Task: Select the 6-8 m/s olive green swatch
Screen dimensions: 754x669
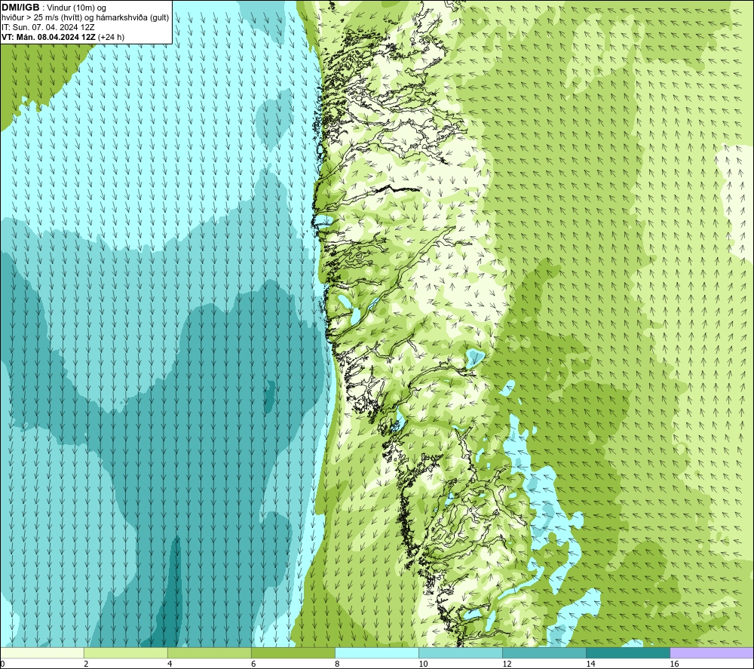Action: pos(293,652)
